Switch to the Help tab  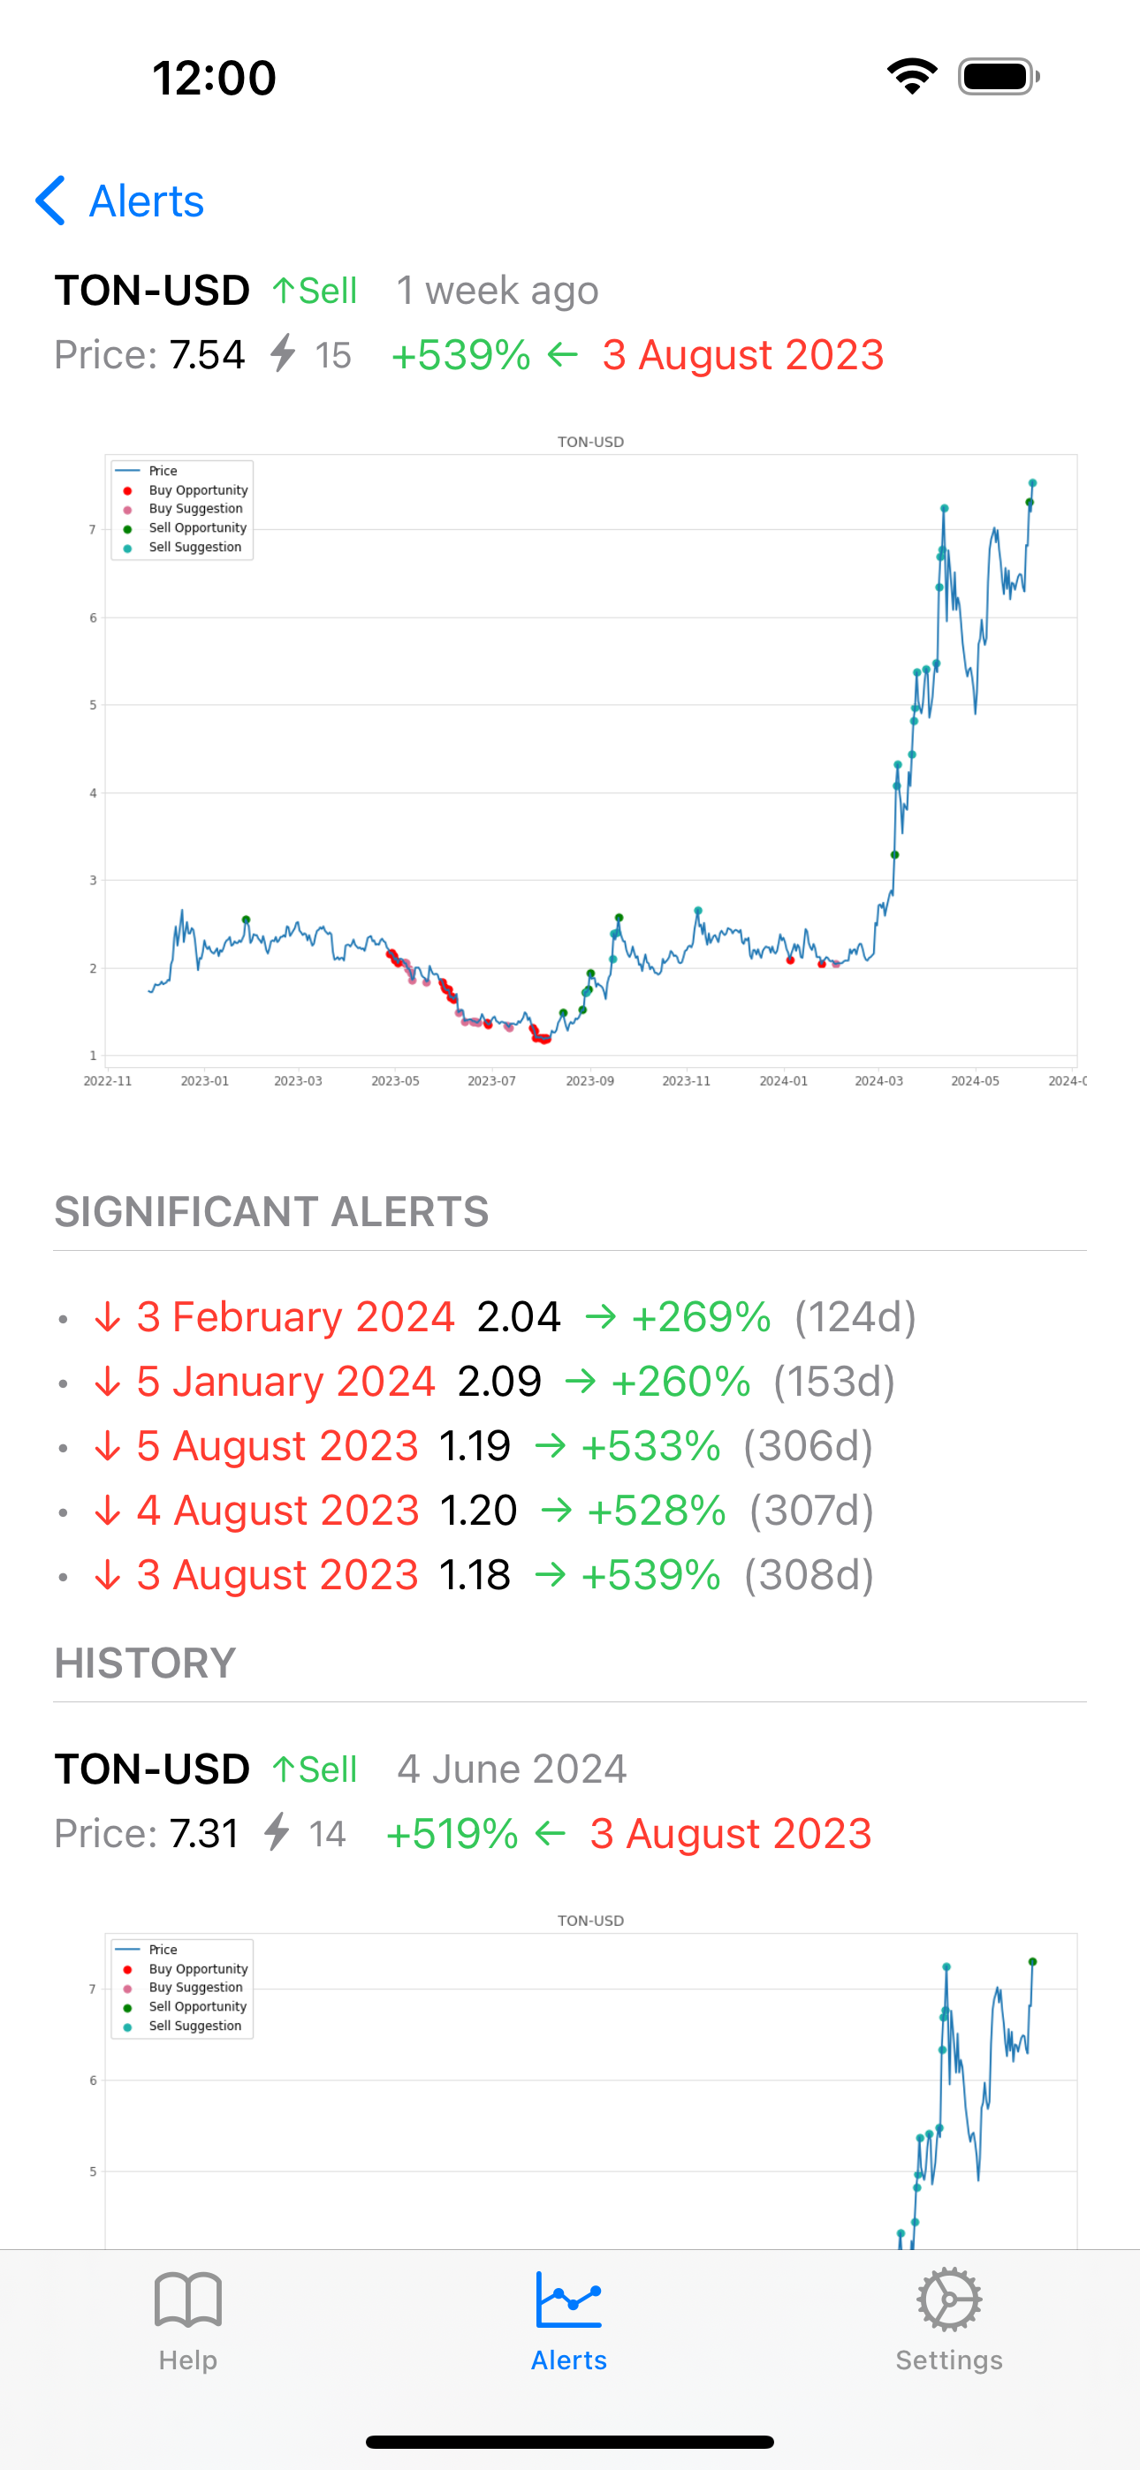(x=188, y=2316)
